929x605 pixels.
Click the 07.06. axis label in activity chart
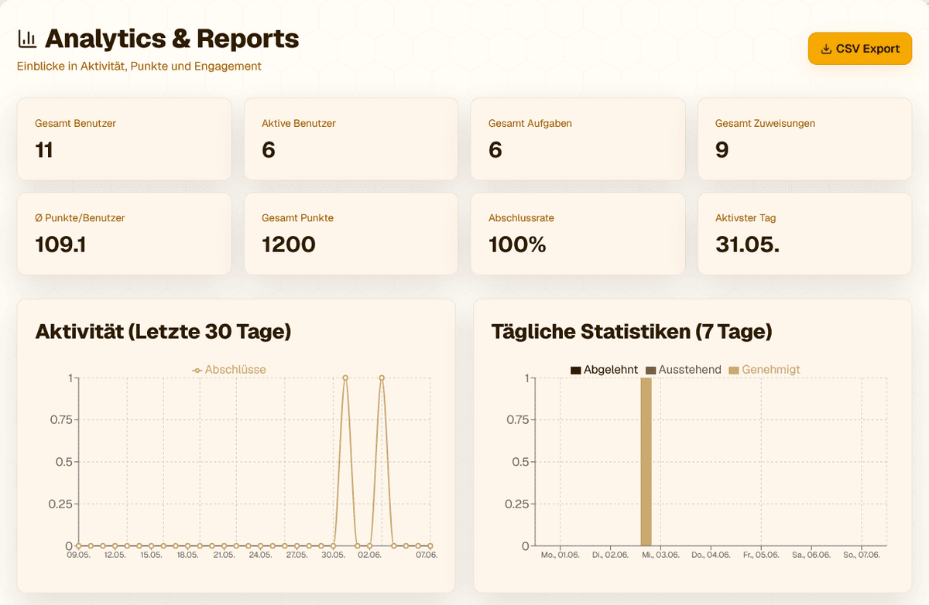[x=427, y=555]
